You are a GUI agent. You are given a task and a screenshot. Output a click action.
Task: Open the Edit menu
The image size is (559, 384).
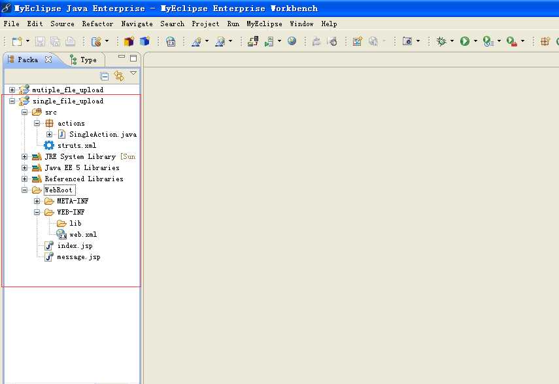[x=35, y=24]
